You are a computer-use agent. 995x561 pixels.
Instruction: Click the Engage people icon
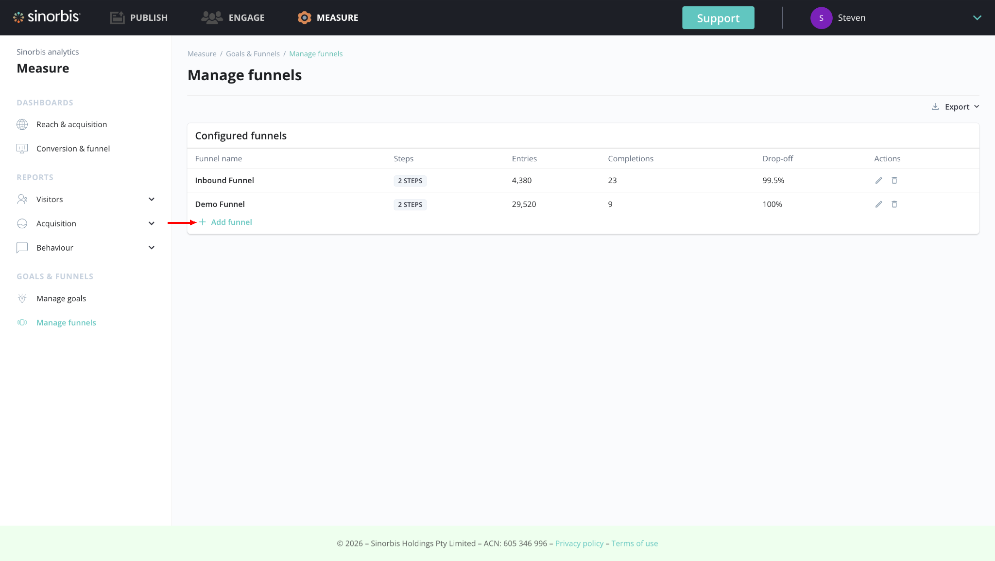pyautogui.click(x=212, y=17)
